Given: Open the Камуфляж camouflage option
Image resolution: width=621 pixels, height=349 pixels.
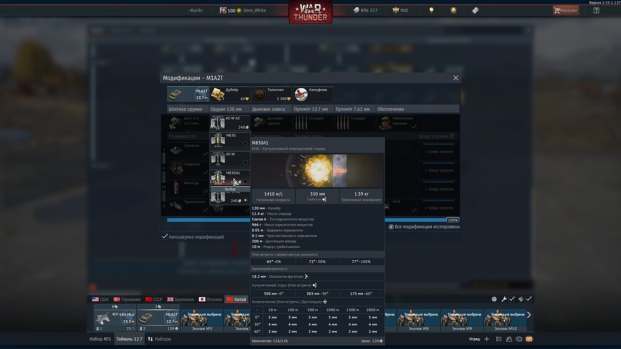Looking at the screenshot, I should click(x=313, y=94).
